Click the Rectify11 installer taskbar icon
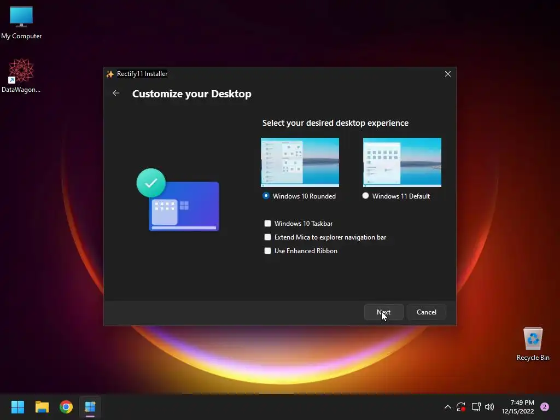 (90, 407)
